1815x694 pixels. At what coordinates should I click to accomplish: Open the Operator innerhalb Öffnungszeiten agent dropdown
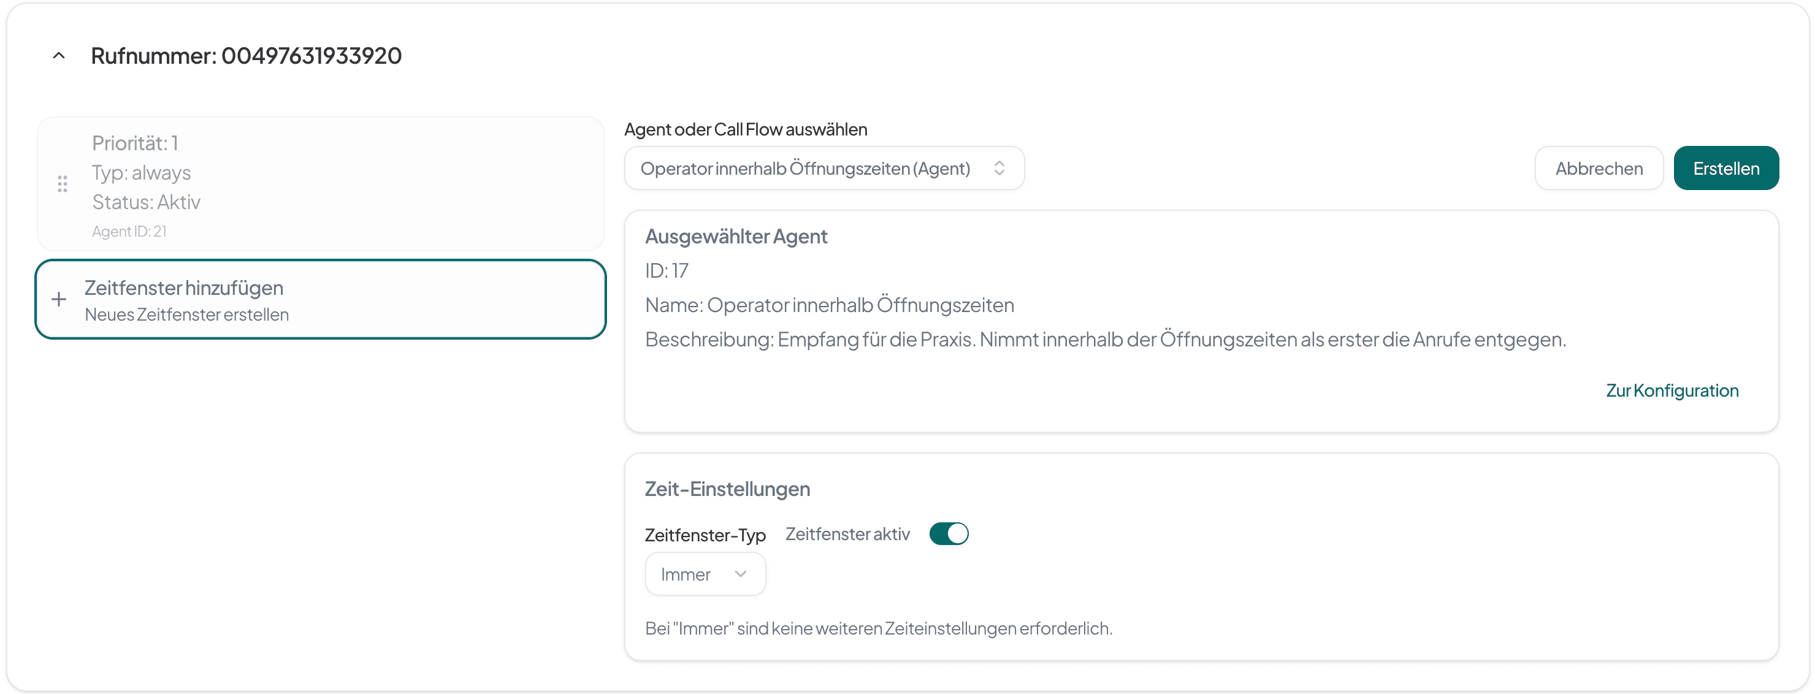823,168
